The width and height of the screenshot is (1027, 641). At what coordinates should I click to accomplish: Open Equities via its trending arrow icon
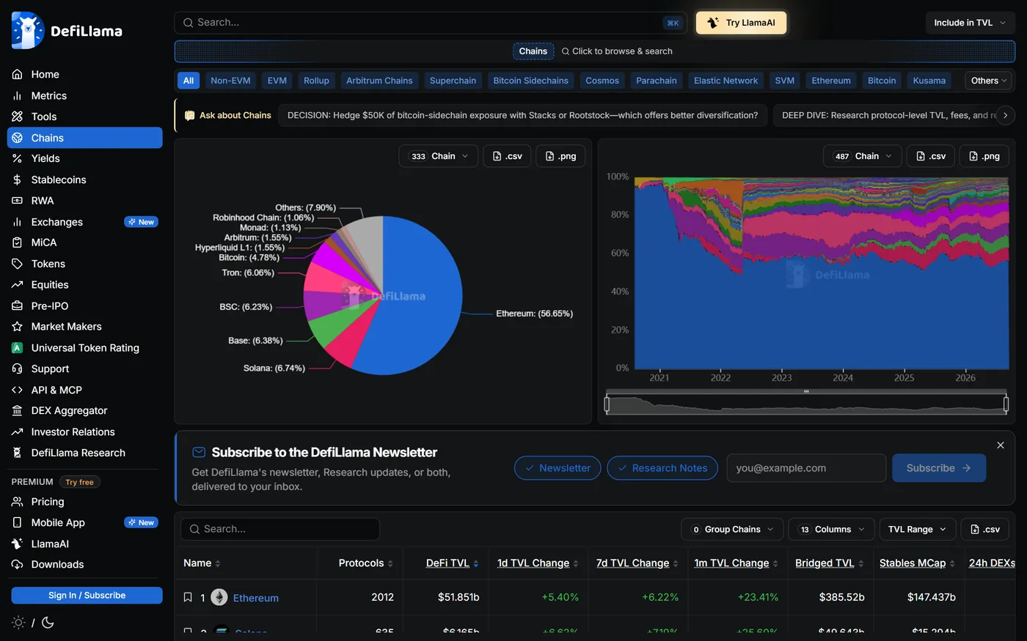(17, 285)
